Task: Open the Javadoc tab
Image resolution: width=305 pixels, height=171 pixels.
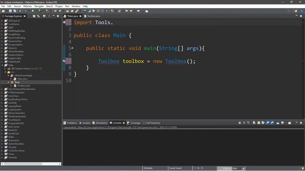Action: click(85, 123)
